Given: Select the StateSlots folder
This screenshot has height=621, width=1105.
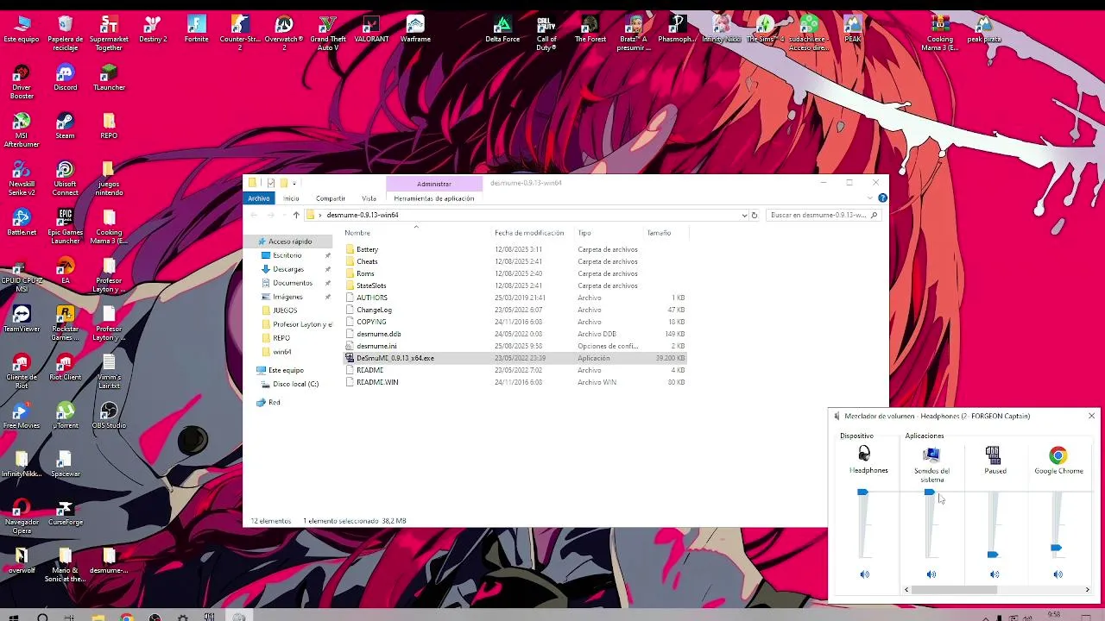Looking at the screenshot, I should point(371,285).
